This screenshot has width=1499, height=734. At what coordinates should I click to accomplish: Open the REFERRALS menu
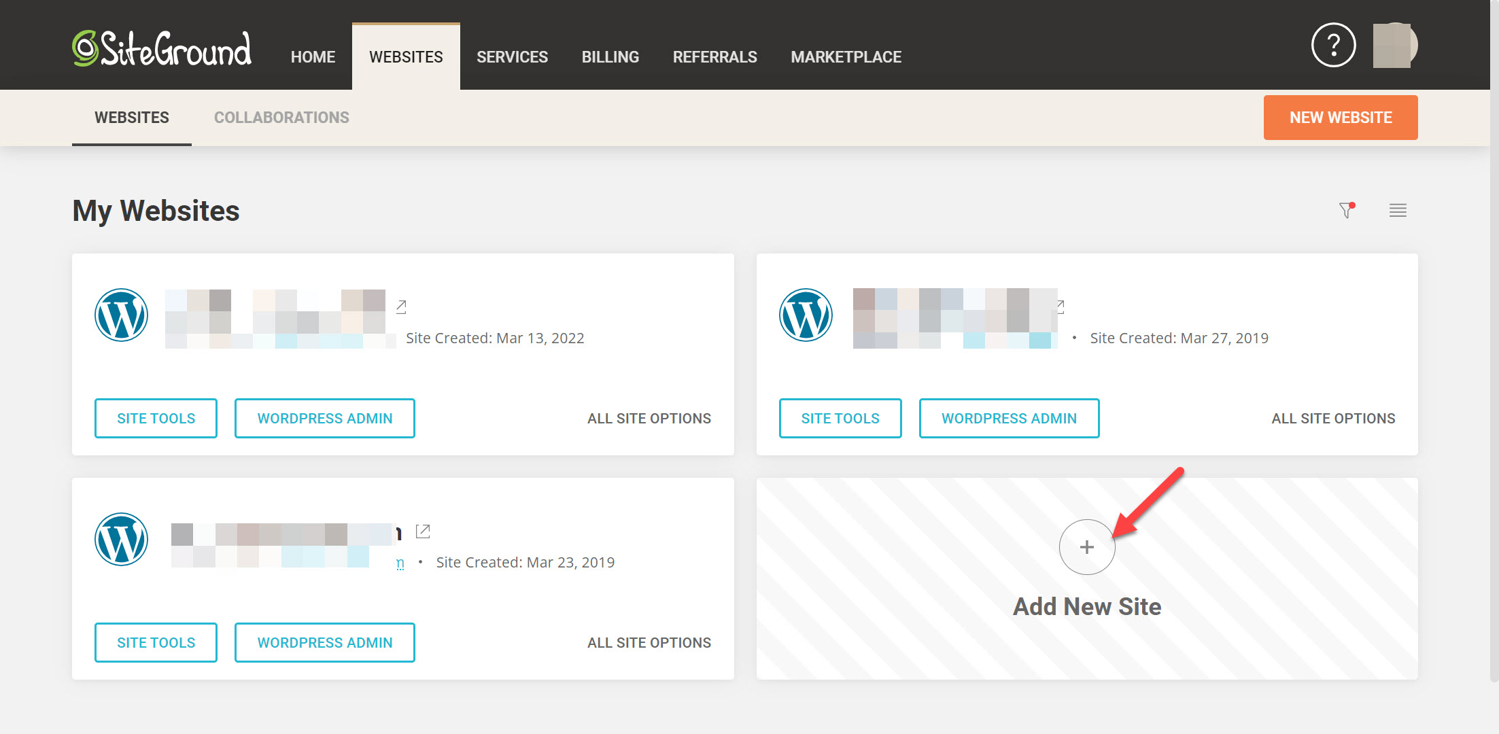coord(714,57)
